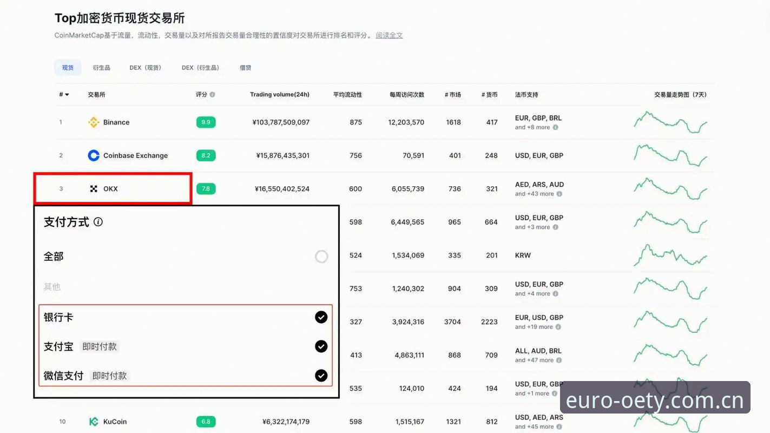Sort by 平均流动性 column header
This screenshot has width=770, height=433.
pos(347,95)
